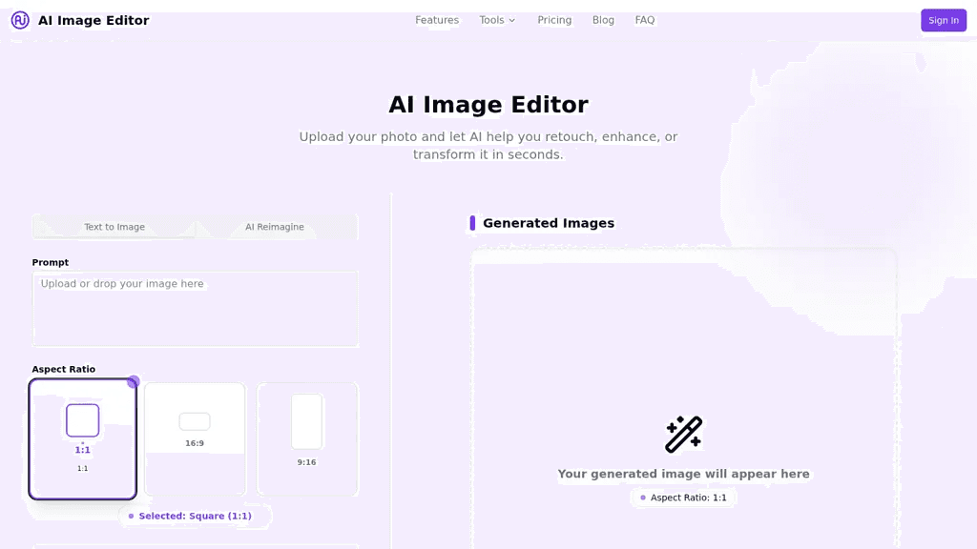This screenshot has height=549, width=977.
Task: Click the main AI Image Editor heading
Action: point(488,105)
